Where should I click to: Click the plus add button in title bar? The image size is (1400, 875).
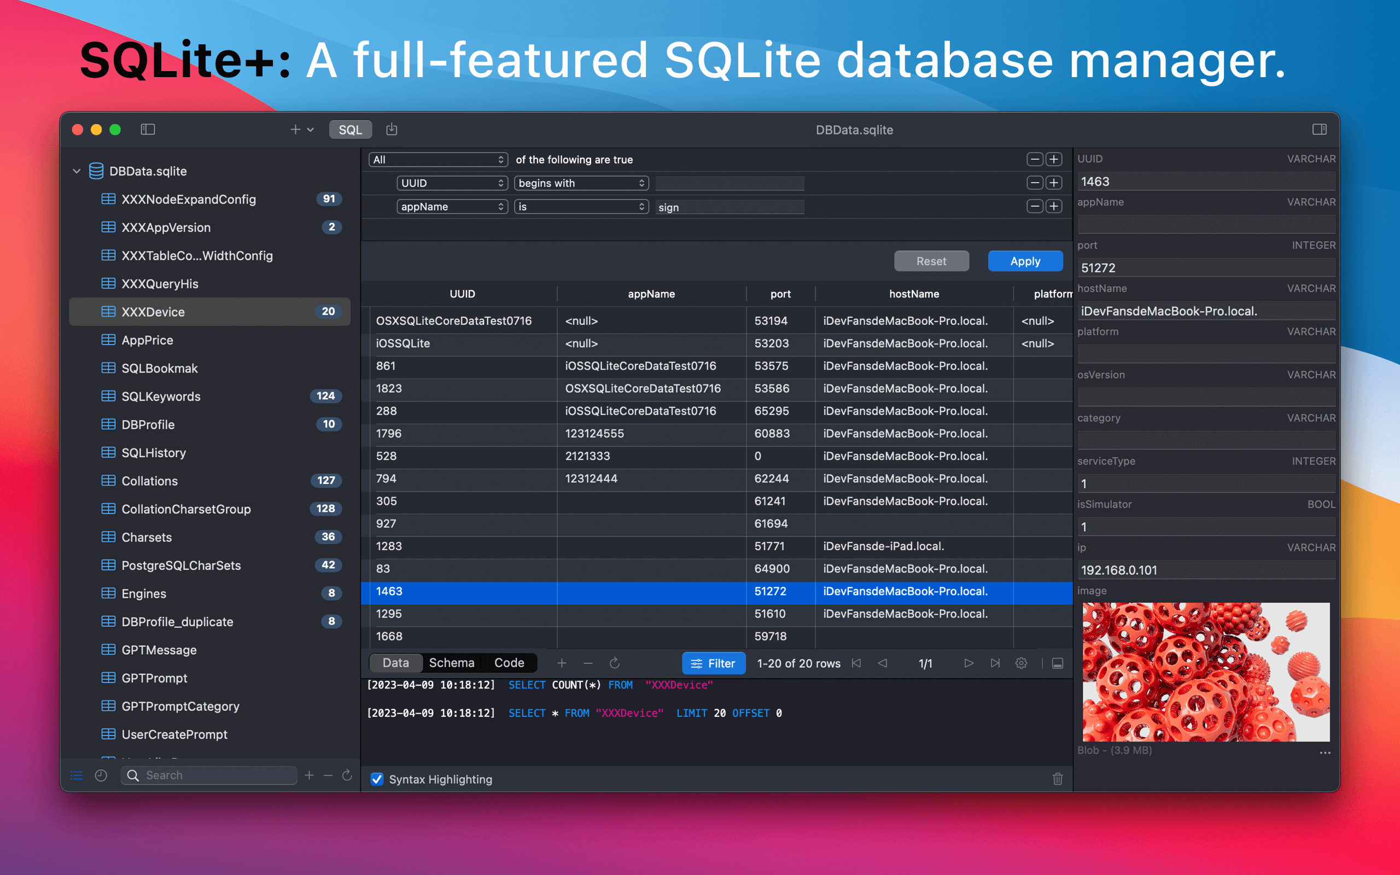[295, 130]
